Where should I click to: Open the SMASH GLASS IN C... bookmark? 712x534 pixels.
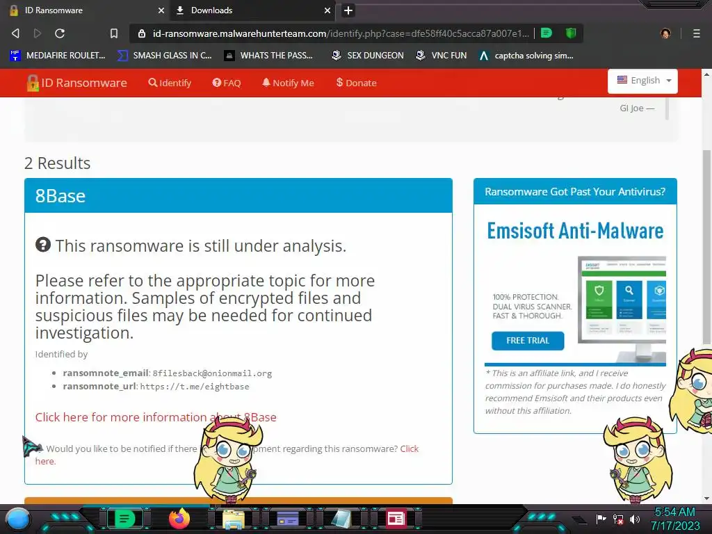click(x=164, y=56)
